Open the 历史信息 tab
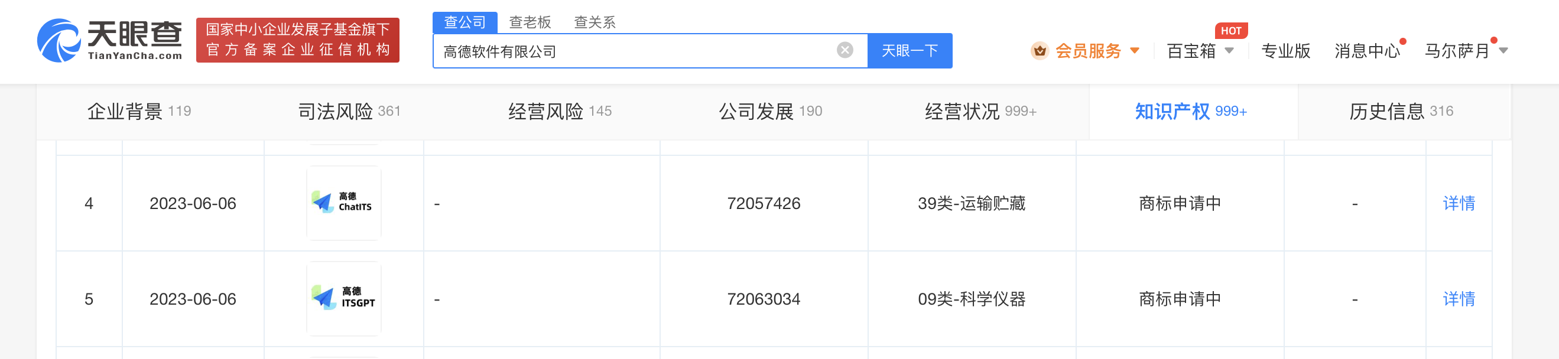The width and height of the screenshot is (1559, 359). 1401,111
